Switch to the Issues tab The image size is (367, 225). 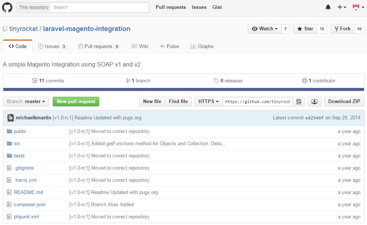pos(52,47)
